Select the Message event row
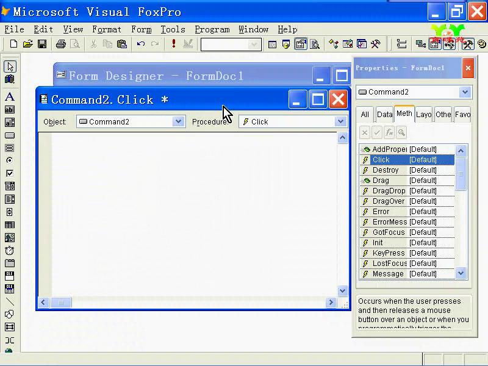The height and width of the screenshot is (366, 488). coord(407,274)
